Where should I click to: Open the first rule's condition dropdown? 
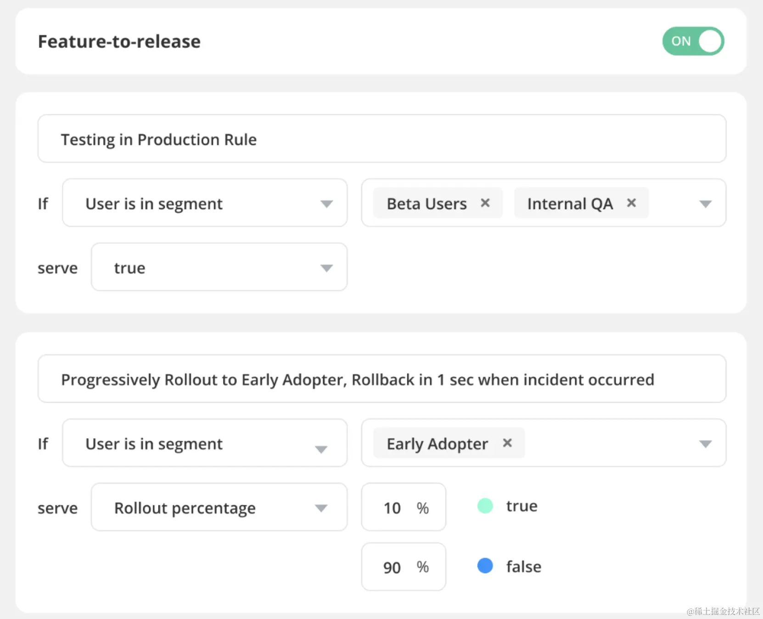pos(205,203)
